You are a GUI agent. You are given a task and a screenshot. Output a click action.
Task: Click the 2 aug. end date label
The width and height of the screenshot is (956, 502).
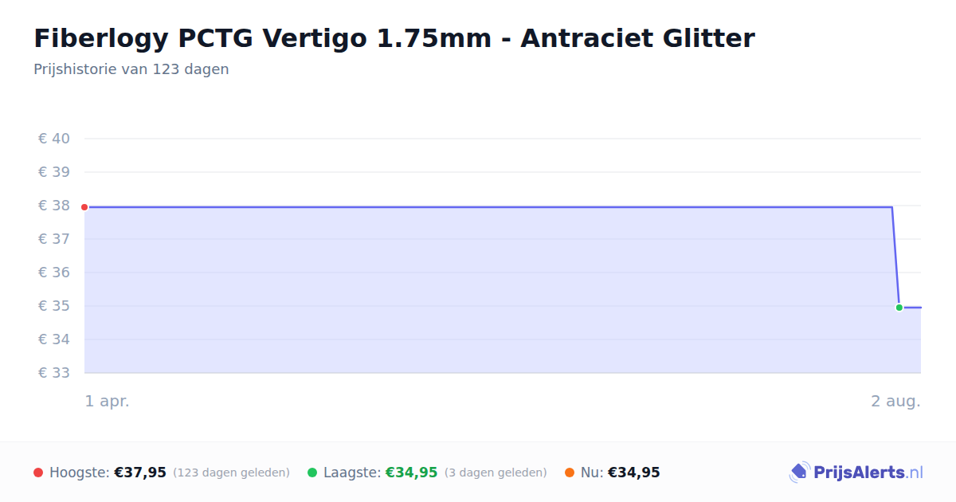pos(895,402)
